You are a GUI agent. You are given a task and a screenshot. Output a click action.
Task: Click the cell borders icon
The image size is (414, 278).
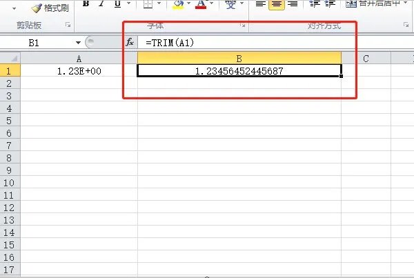(148, 4)
